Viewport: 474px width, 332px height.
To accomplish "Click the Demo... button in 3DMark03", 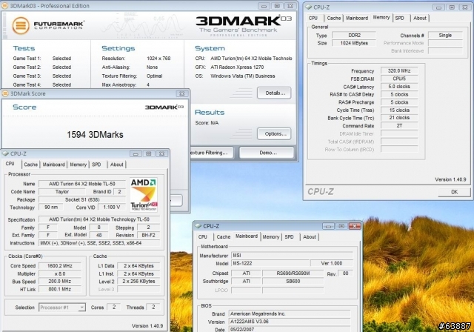I will (x=267, y=153).
